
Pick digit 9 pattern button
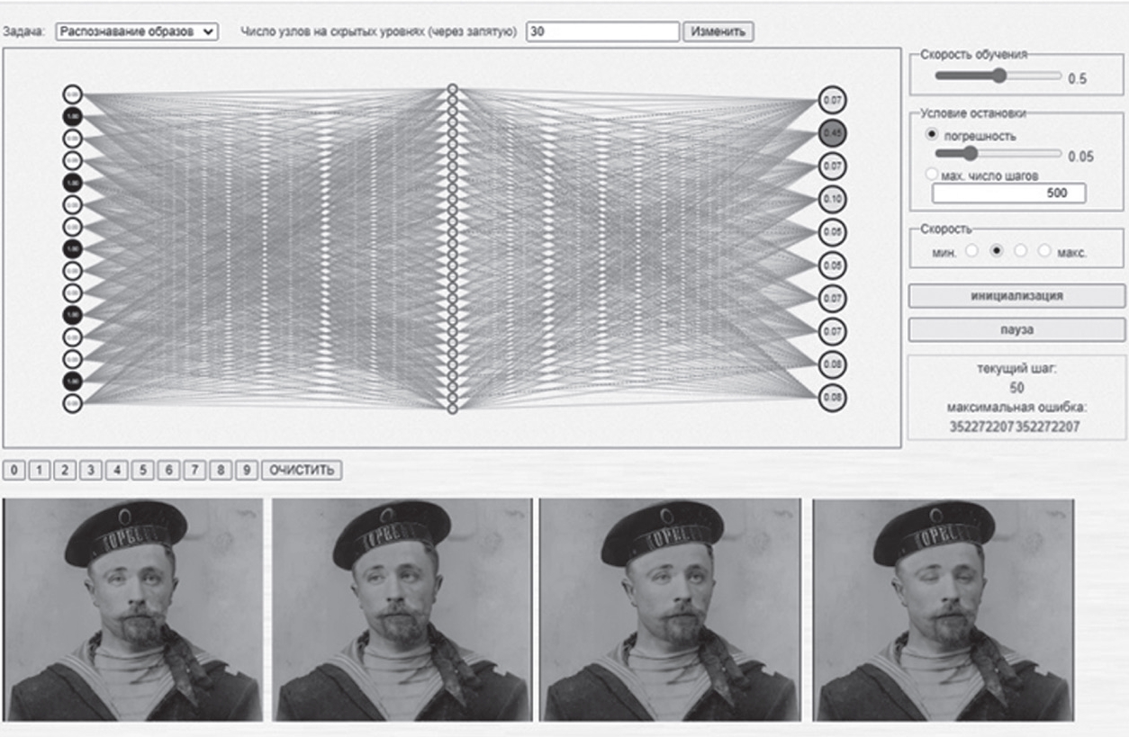coord(246,470)
